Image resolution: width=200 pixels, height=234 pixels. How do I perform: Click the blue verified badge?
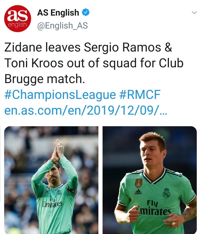click(86, 12)
